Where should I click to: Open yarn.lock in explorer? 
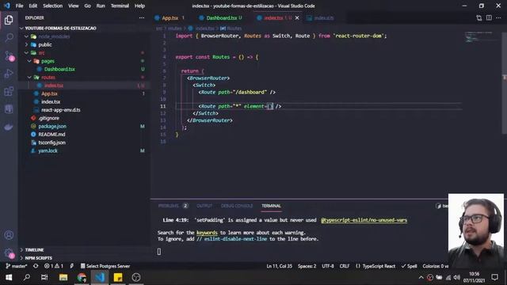pyautogui.click(x=48, y=150)
